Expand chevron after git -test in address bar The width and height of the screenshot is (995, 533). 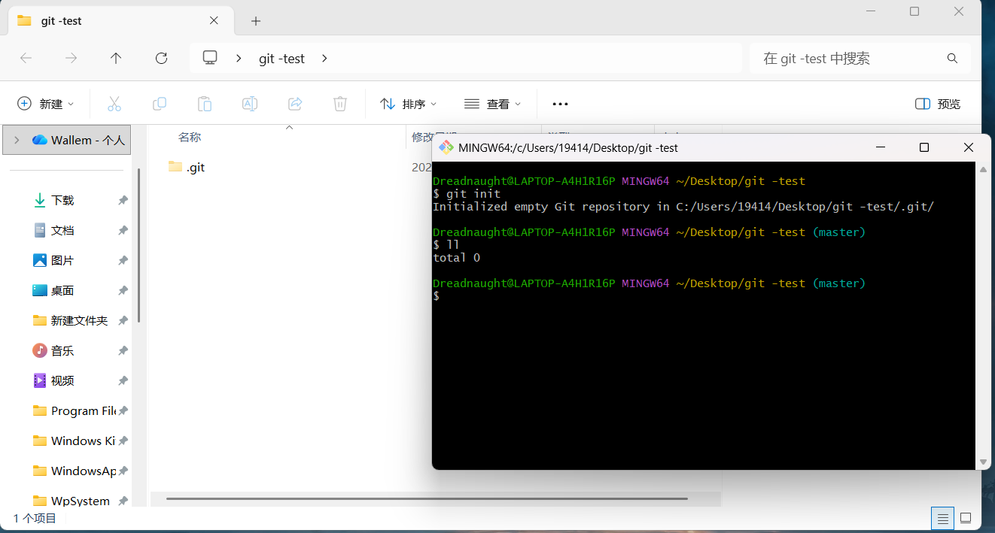[x=324, y=58]
